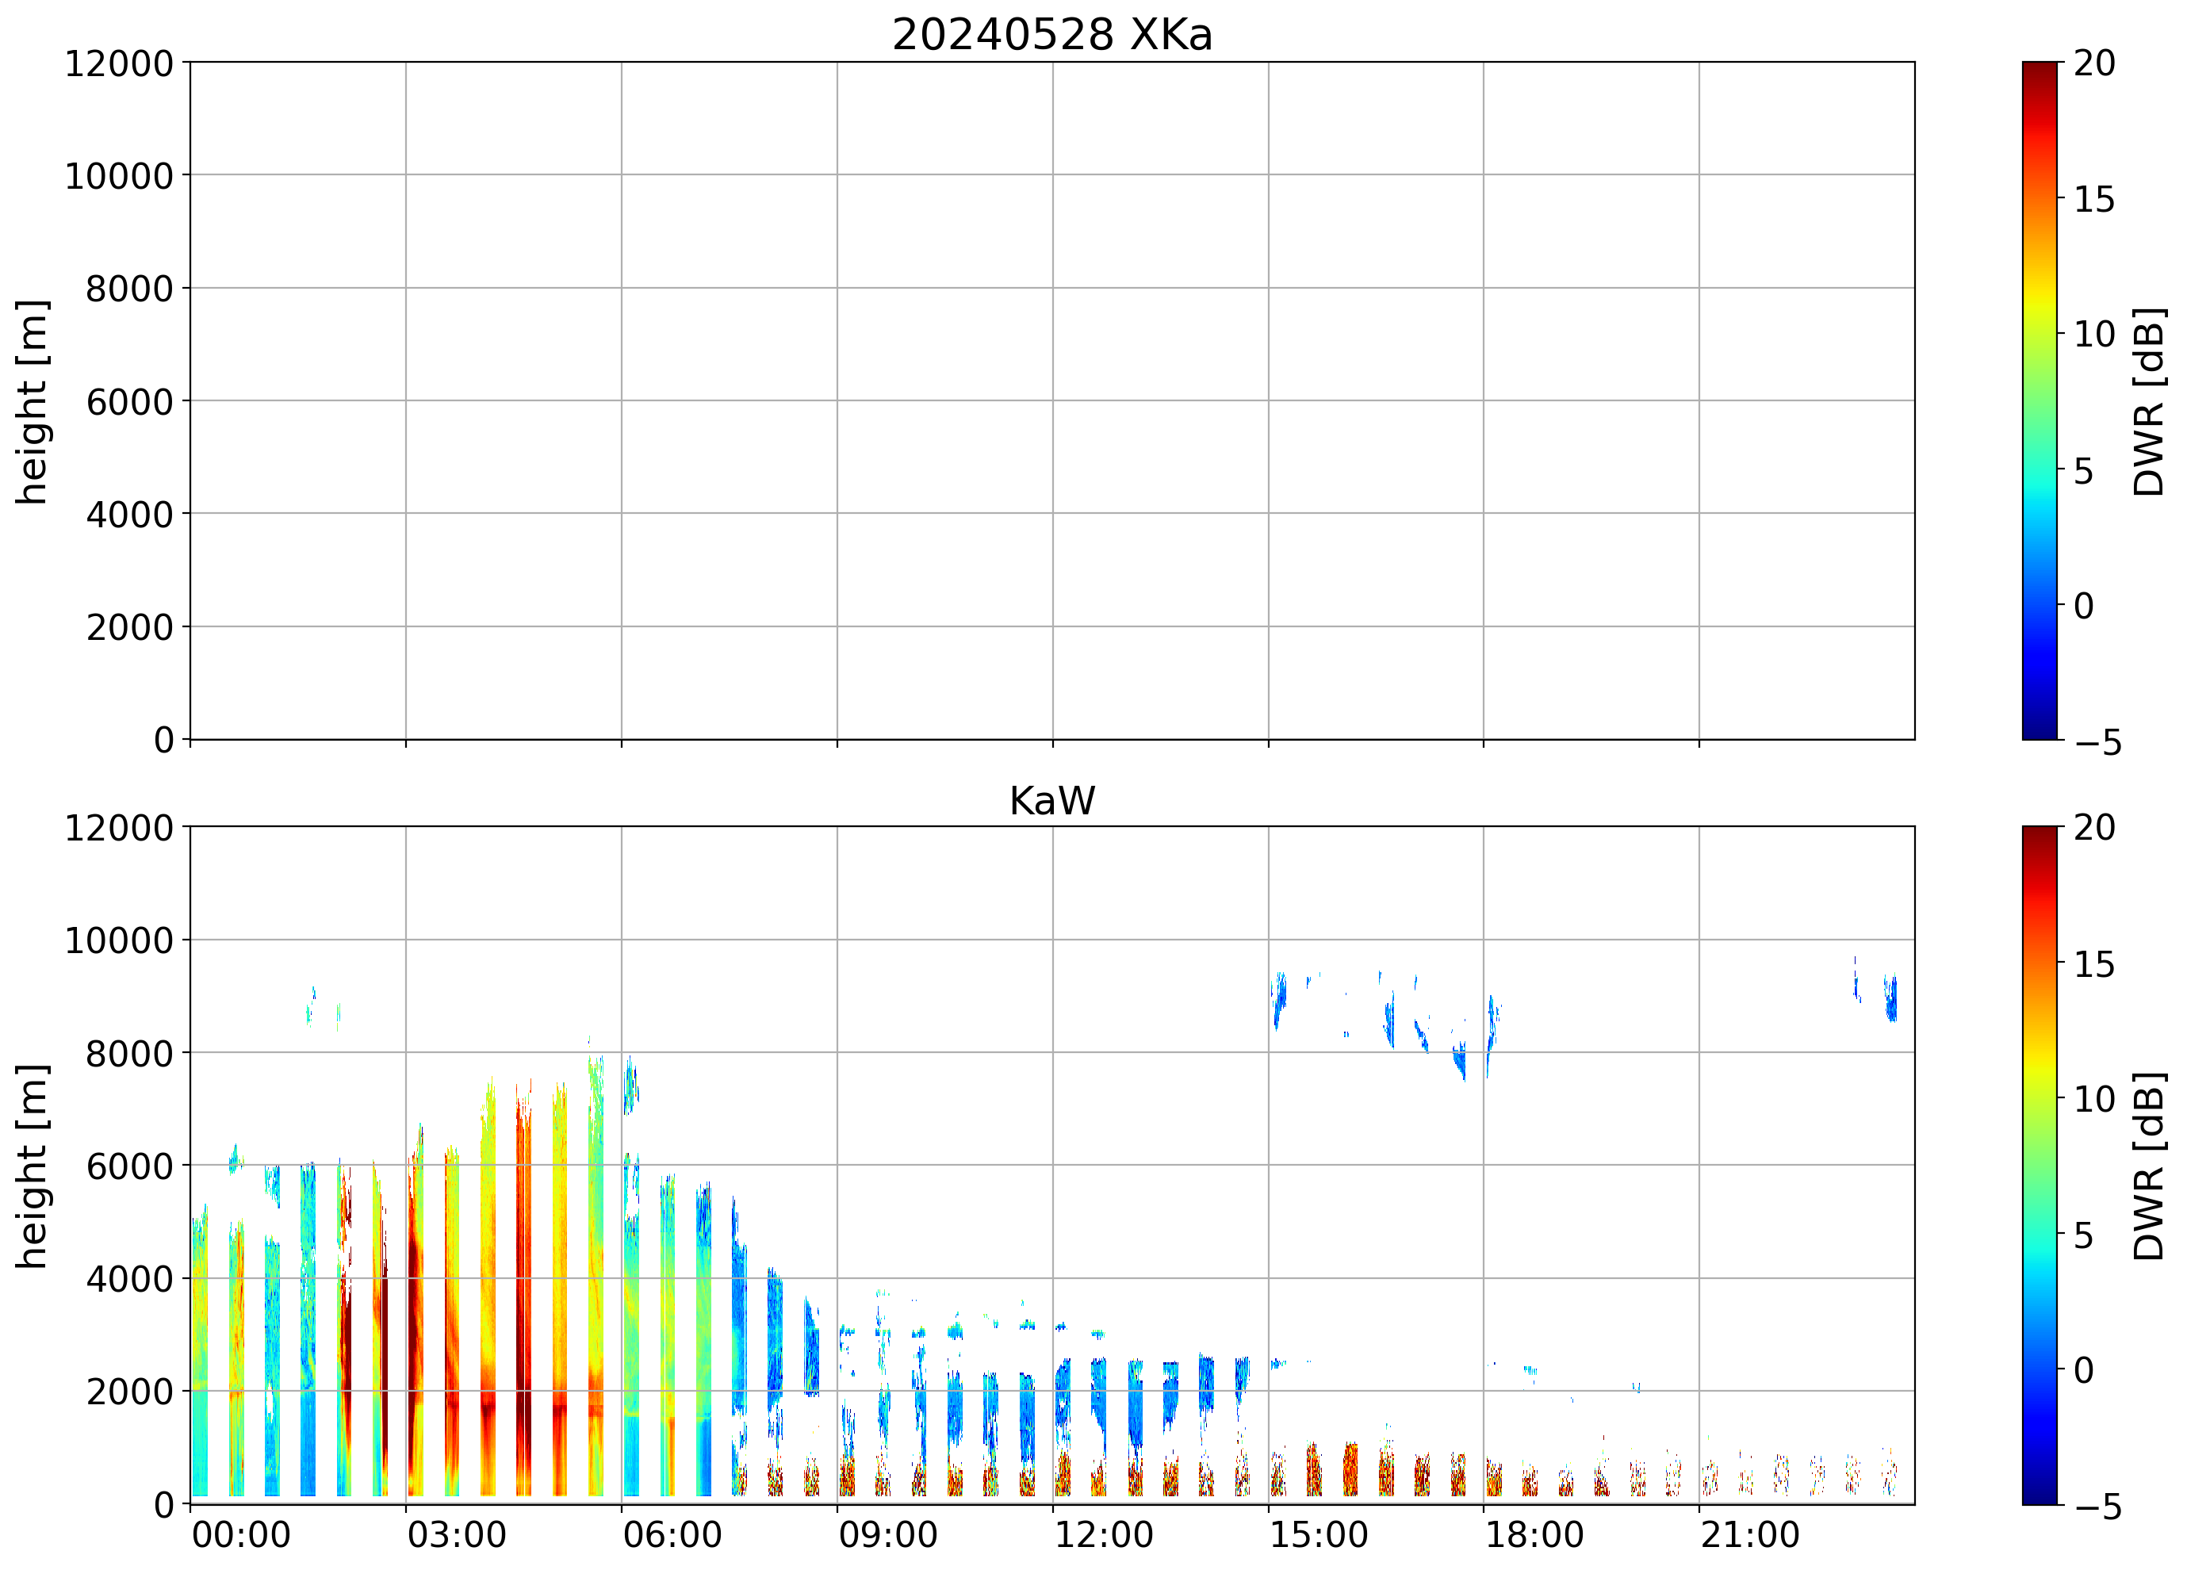2187x1570 pixels.
Task: Click the '15' tick on the bottom colorbar
Action: tap(2093, 964)
